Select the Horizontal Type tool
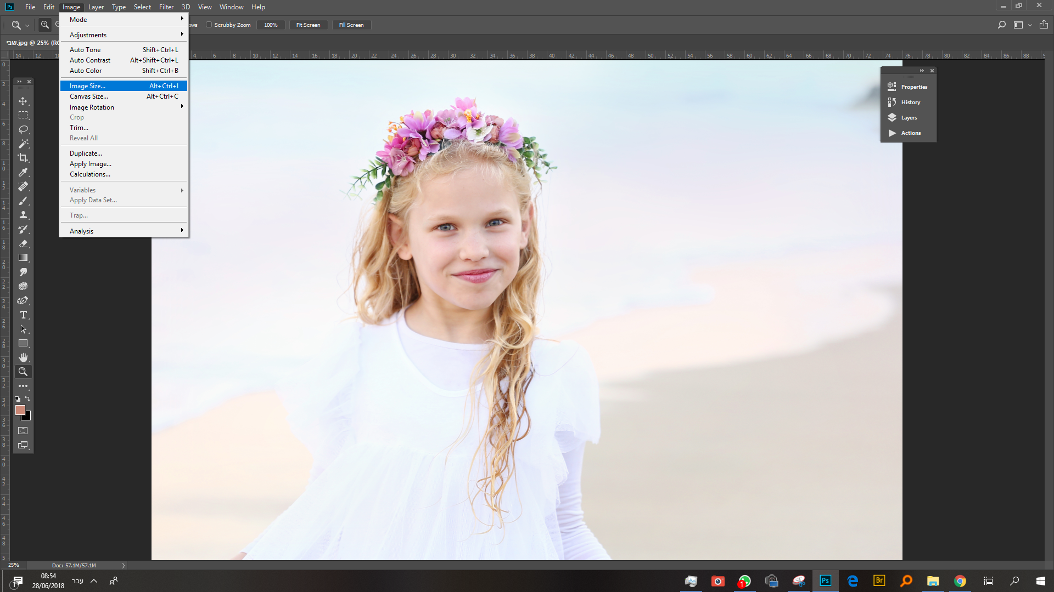 pos(23,315)
